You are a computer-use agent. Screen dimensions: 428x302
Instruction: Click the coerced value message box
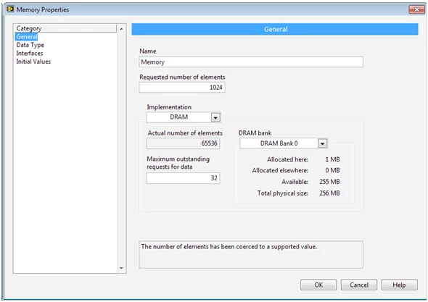[x=251, y=255]
